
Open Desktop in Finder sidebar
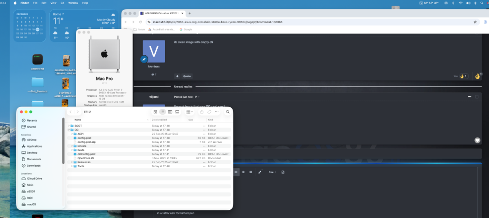pos(30,153)
